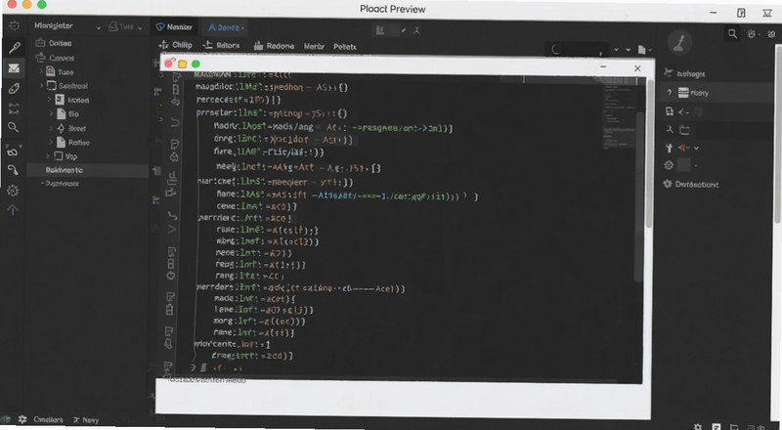782x430 pixels.
Task: Click the settings gear in left sidebar
Action: click(x=13, y=191)
